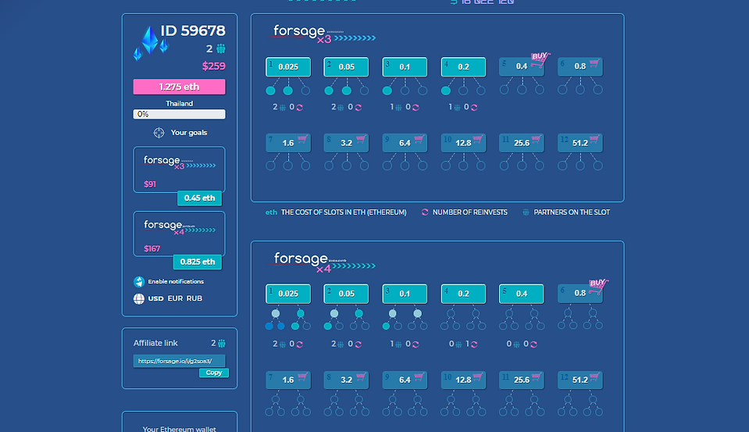Click reinvest icon under x4 slot 0.2
This screenshot has width=749, height=432.
pos(474,344)
